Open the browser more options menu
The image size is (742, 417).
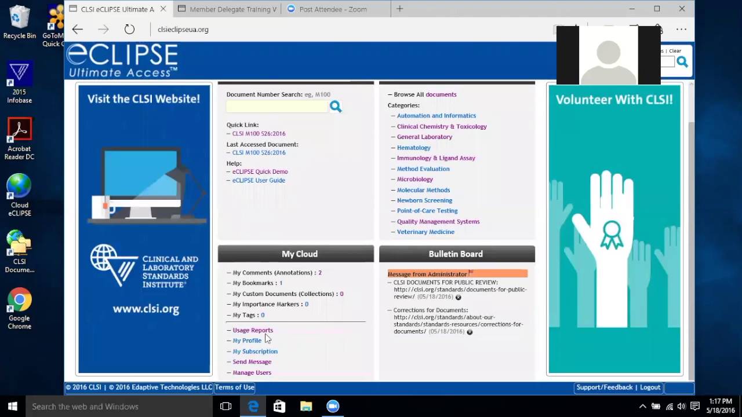point(681,29)
